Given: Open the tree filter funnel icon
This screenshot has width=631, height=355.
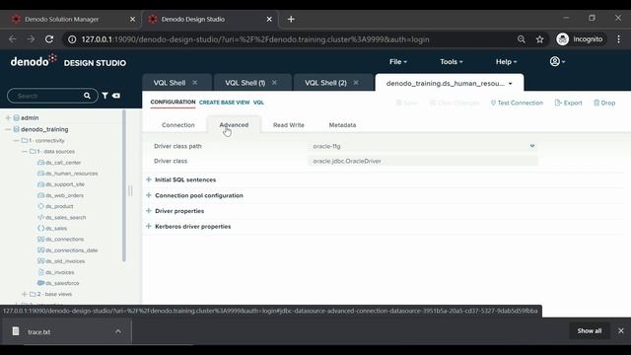Looking at the screenshot, I should click(105, 96).
